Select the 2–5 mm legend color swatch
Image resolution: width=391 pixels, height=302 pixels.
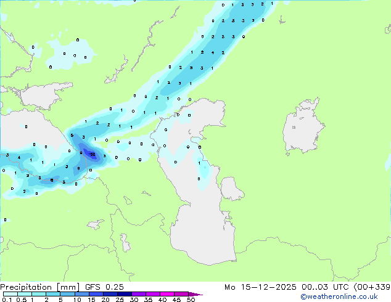tap(53, 294)
